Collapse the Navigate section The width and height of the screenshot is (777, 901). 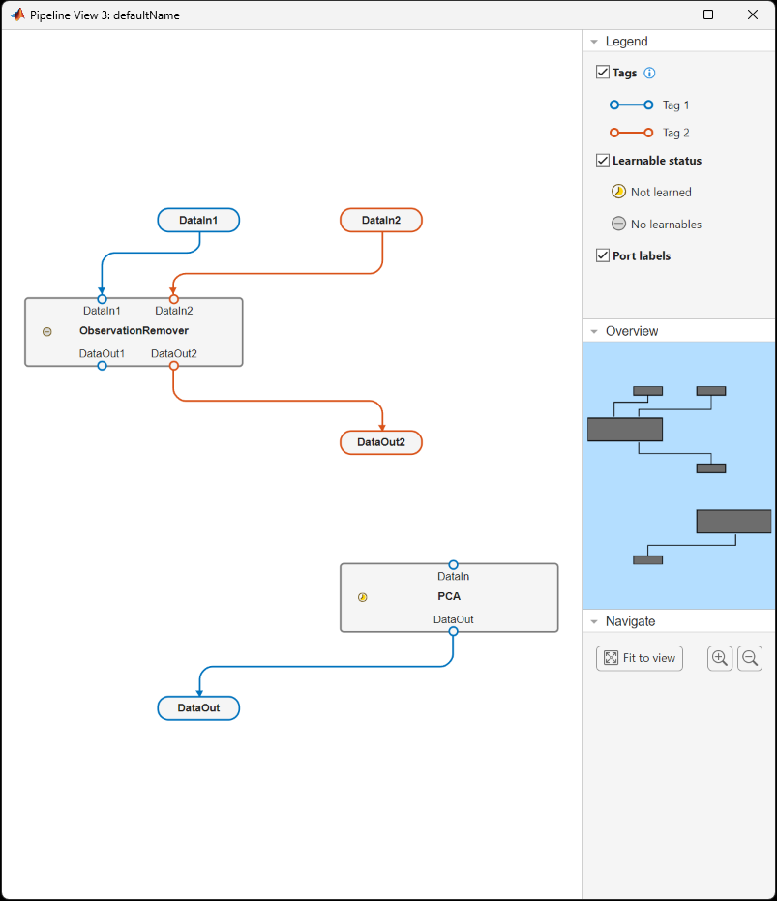(x=594, y=620)
